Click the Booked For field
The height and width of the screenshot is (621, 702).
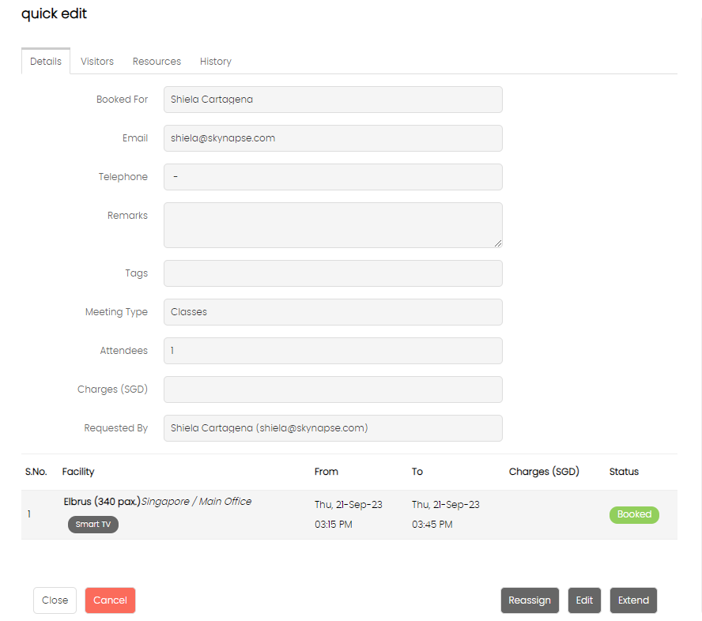[333, 100]
